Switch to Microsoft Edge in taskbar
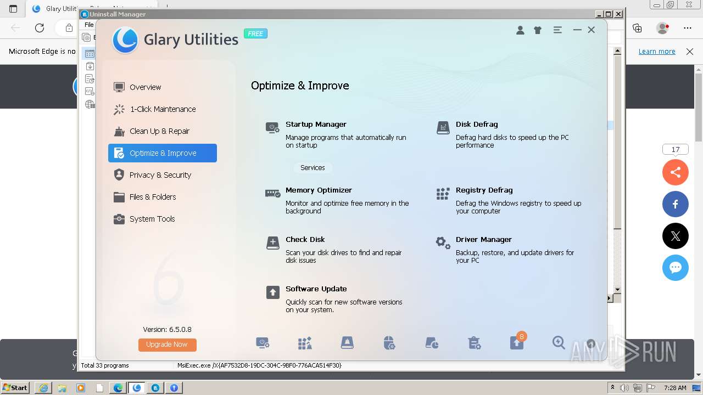This screenshot has height=395, width=703. (118, 388)
